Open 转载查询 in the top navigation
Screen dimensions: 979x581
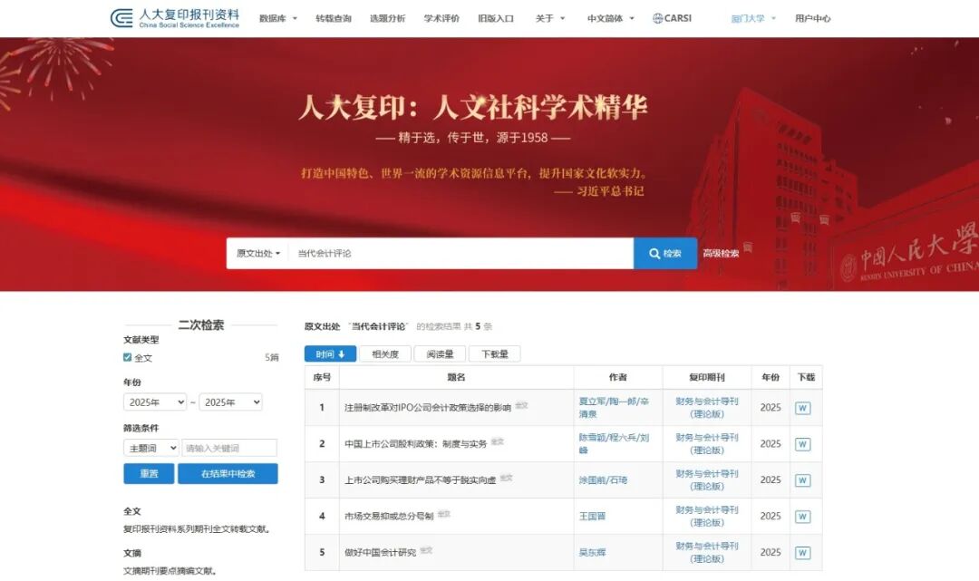pyautogui.click(x=334, y=19)
